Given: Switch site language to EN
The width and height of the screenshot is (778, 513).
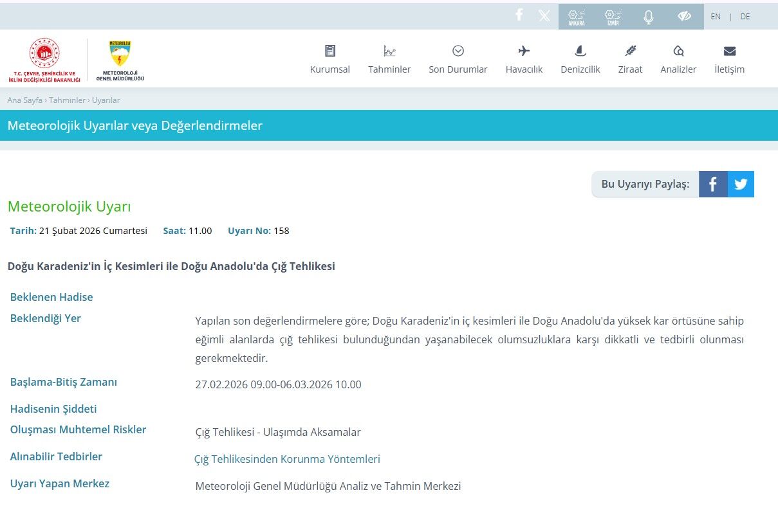Looking at the screenshot, I should [x=716, y=17].
